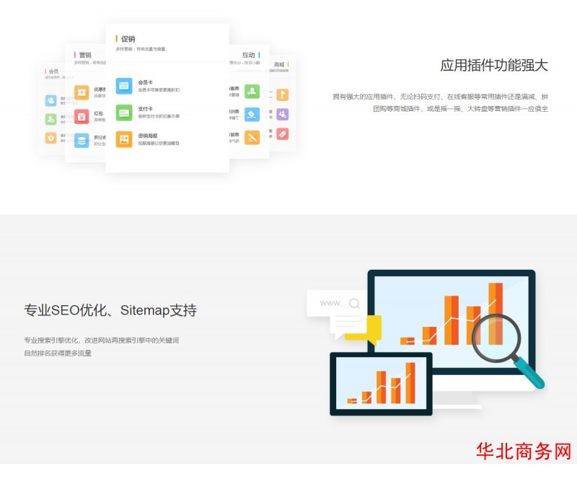Viewport: 577px width, 484px height.
Task: Open the 华北商务网 red watermark link
Action: click(524, 452)
